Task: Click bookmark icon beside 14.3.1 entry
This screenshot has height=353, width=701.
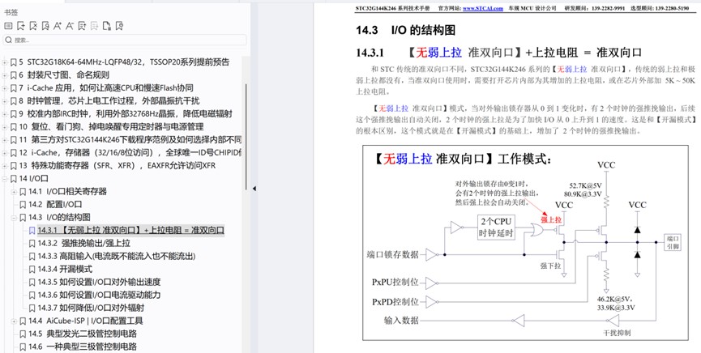Action: 32,231
